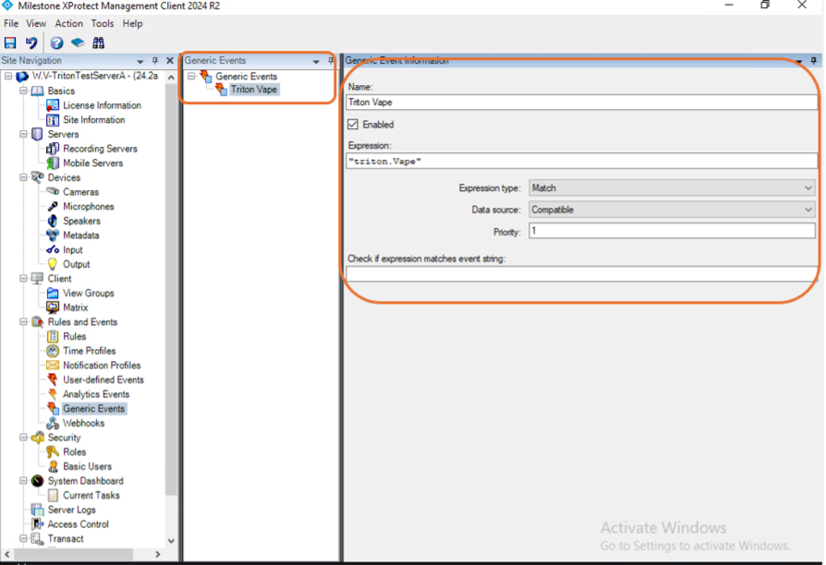This screenshot has width=826, height=565.
Task: Click the Site Navigation scroll down arrow
Action: click(171, 541)
